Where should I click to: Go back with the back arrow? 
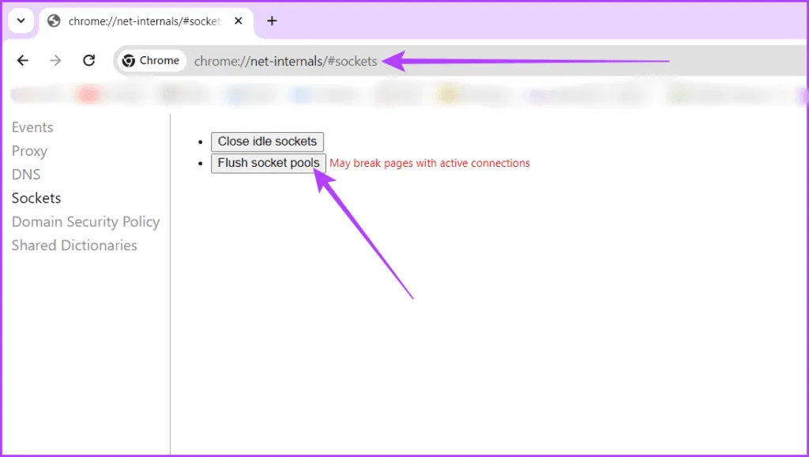pos(23,61)
